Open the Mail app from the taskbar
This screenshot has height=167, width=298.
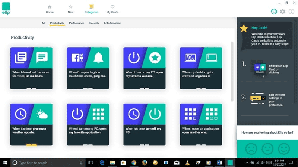coord(177,163)
